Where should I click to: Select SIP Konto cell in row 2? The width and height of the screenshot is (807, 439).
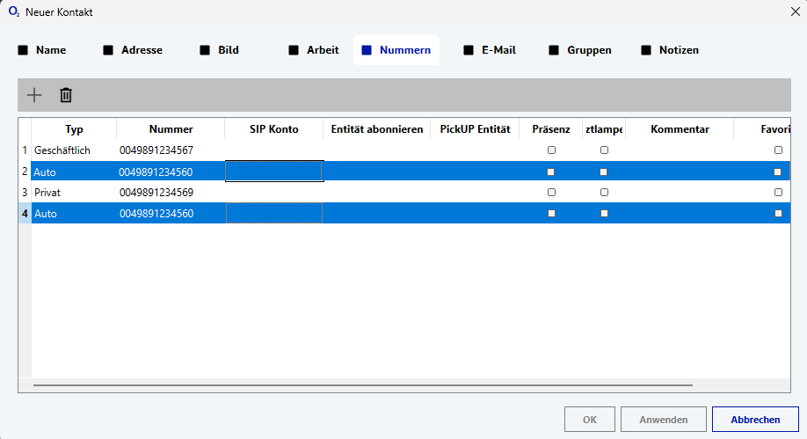pyautogui.click(x=274, y=172)
